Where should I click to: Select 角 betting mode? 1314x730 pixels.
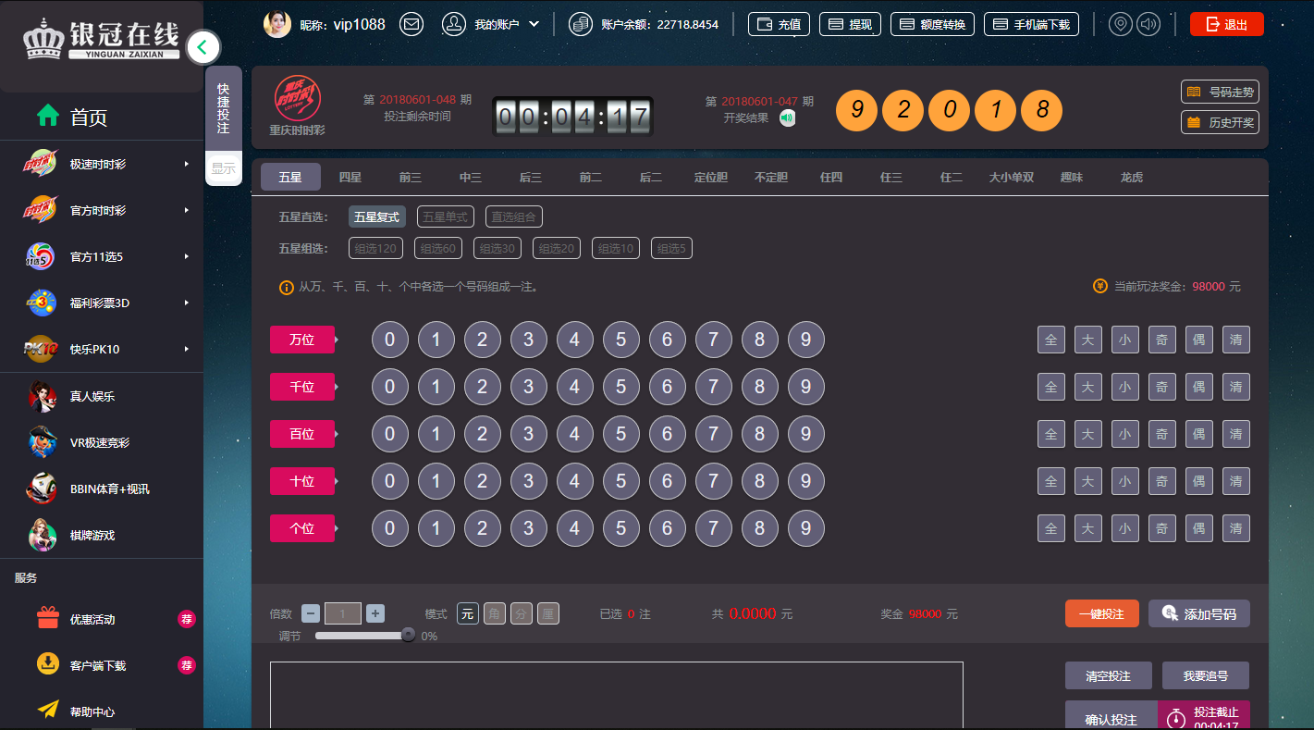(x=495, y=613)
